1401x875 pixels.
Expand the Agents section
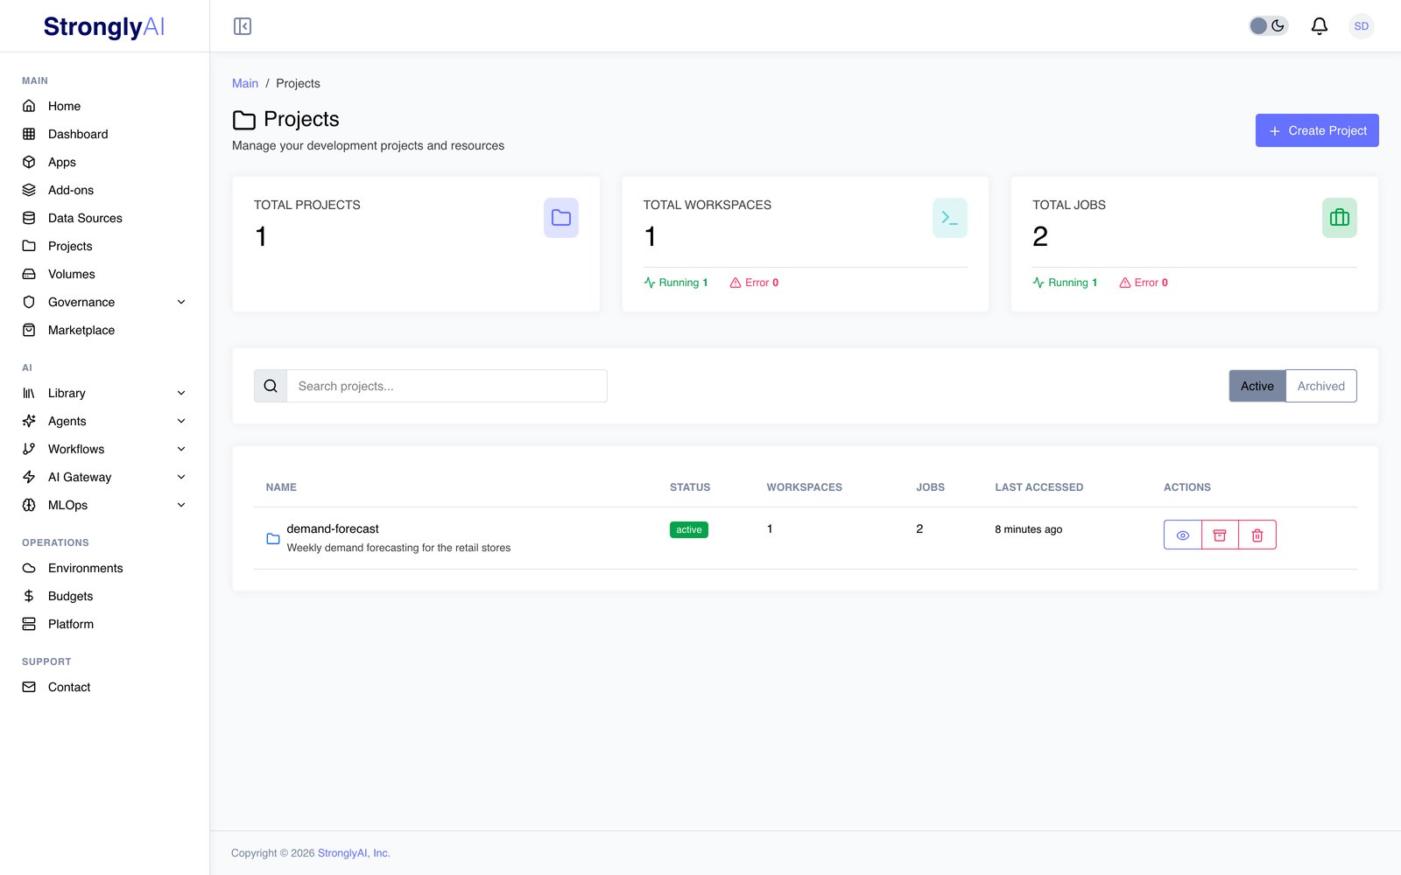coord(105,421)
